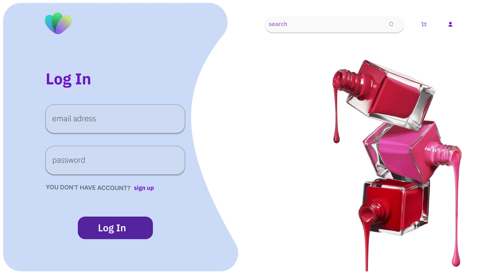Click the colorful heart-shaped logo
Image resolution: width=500 pixels, height=274 pixels.
pyautogui.click(x=59, y=23)
